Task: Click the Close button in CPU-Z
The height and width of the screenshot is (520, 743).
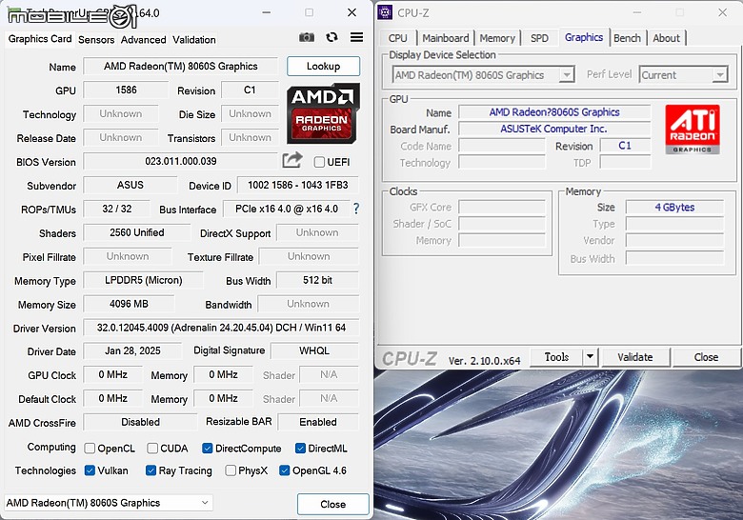Action: coord(706,356)
